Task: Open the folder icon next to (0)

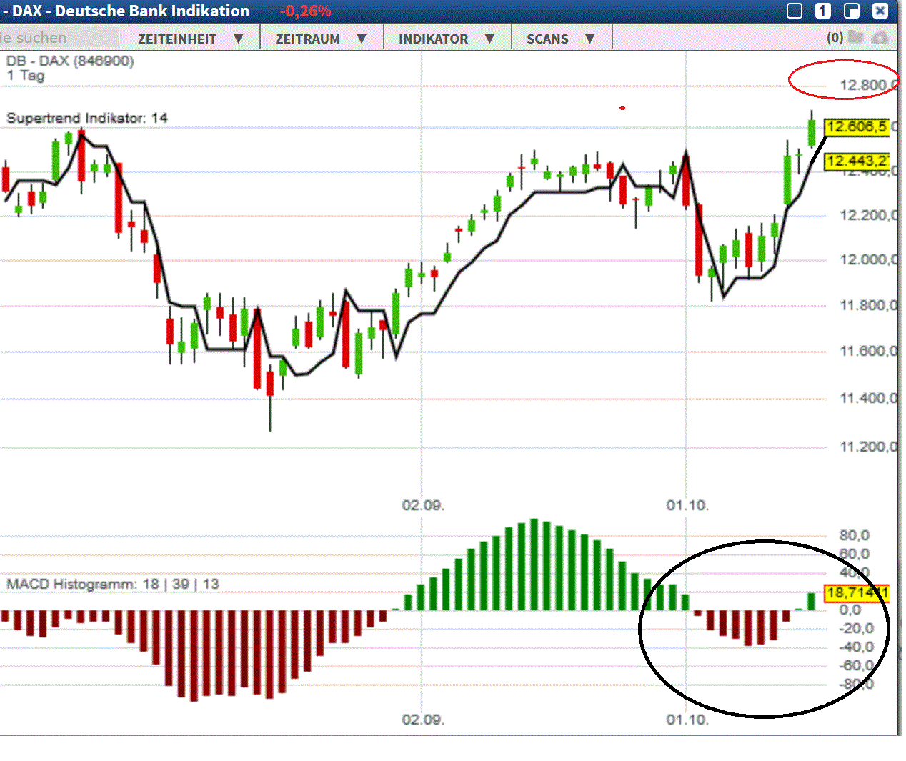Action: click(856, 37)
